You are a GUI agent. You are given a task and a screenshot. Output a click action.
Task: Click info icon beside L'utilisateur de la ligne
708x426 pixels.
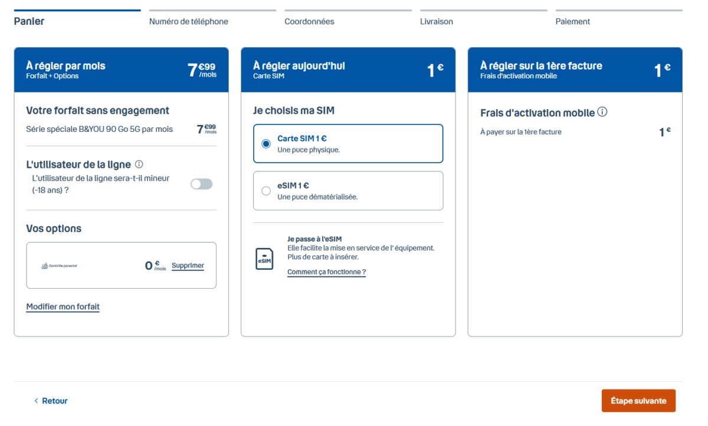(x=139, y=164)
